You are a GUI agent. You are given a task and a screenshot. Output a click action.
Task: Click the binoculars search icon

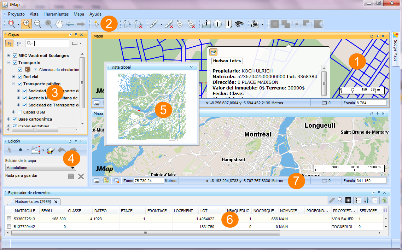click(x=239, y=24)
